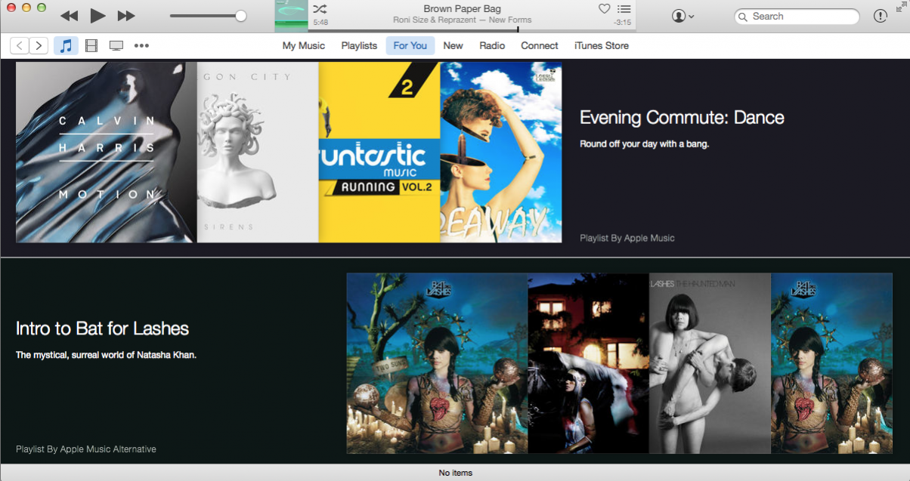Click 'Playlist By Apple Music Alternative'
910x481 pixels.
pyautogui.click(x=86, y=449)
